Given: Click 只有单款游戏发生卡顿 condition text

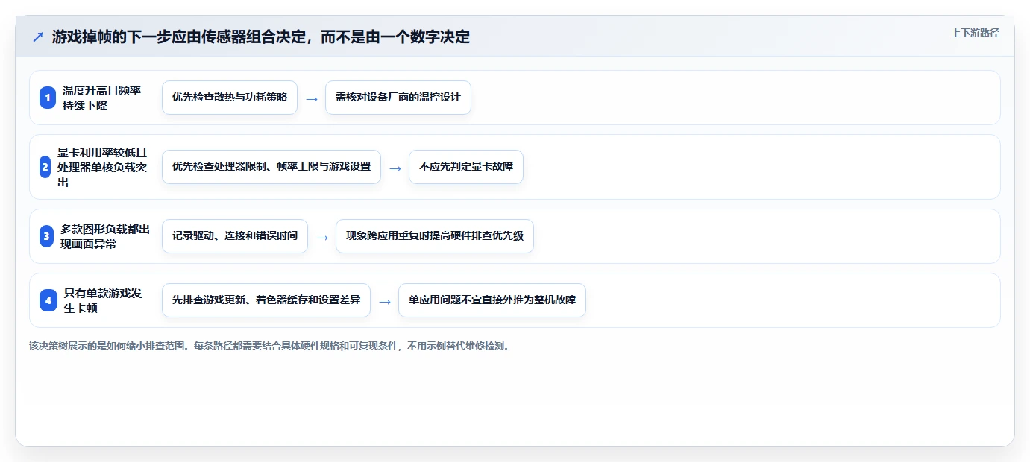Looking at the screenshot, I should point(103,300).
